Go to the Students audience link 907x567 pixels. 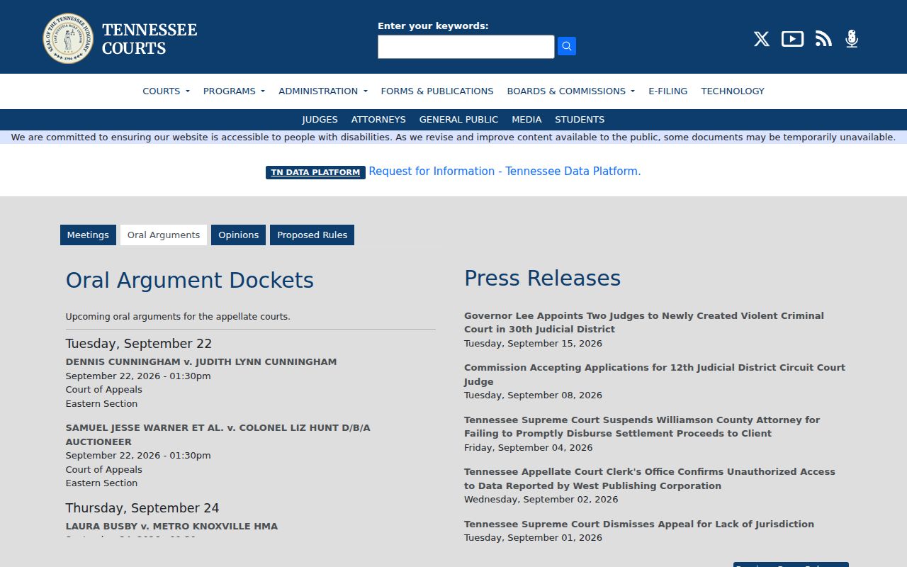pyautogui.click(x=580, y=119)
